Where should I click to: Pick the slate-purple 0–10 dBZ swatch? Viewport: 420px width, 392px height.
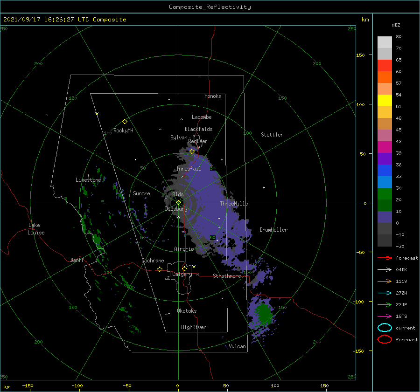point(385,217)
